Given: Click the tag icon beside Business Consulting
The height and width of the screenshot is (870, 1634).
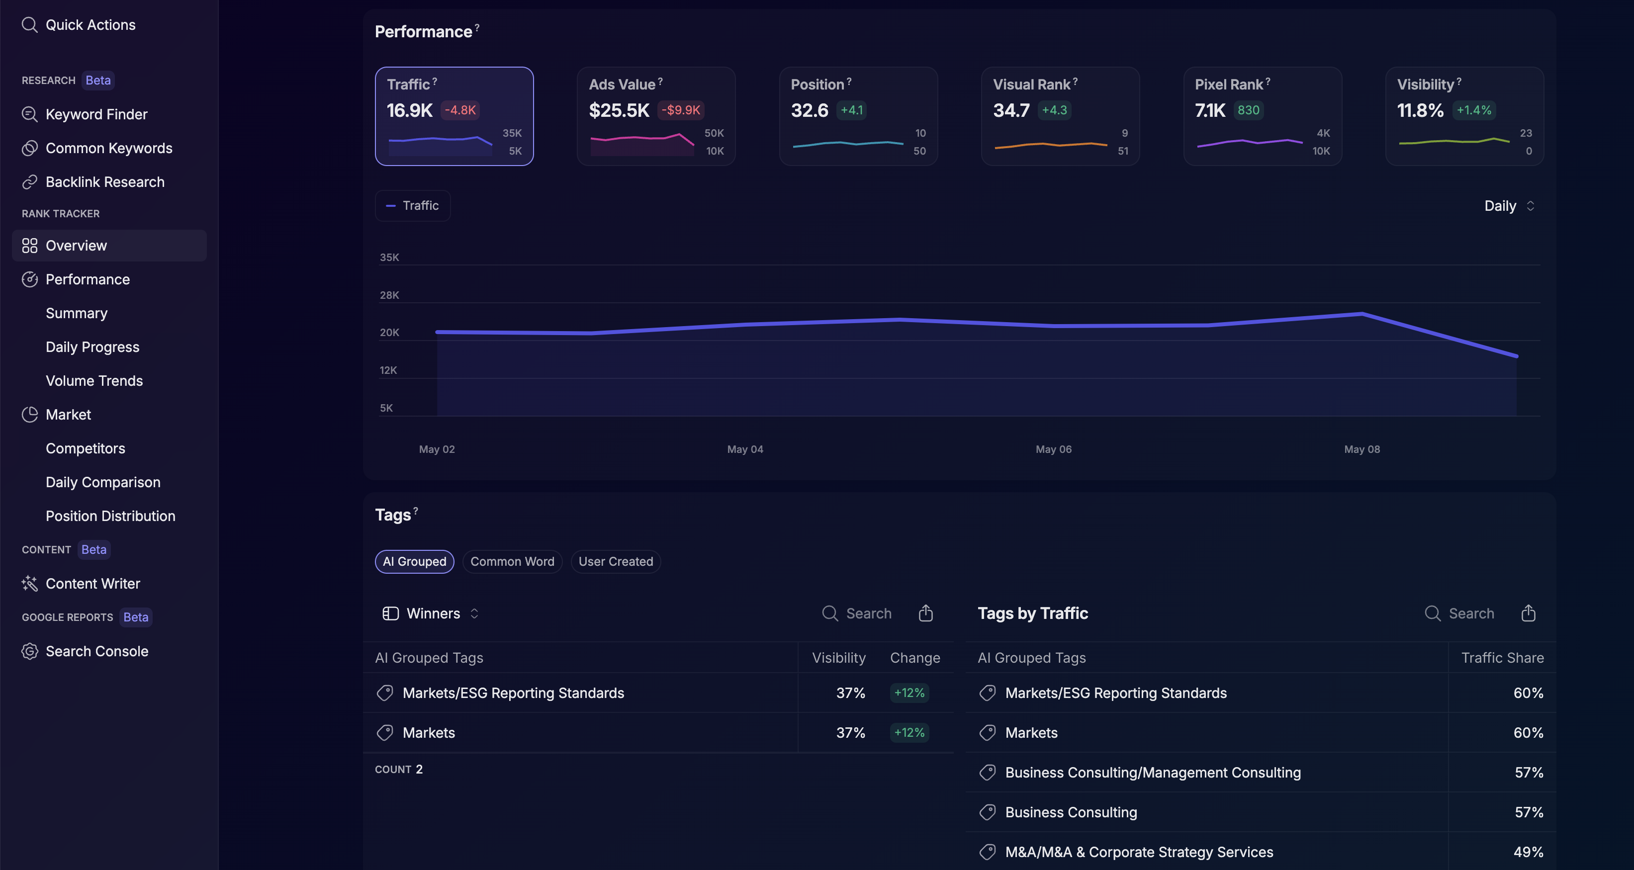Looking at the screenshot, I should [987, 812].
